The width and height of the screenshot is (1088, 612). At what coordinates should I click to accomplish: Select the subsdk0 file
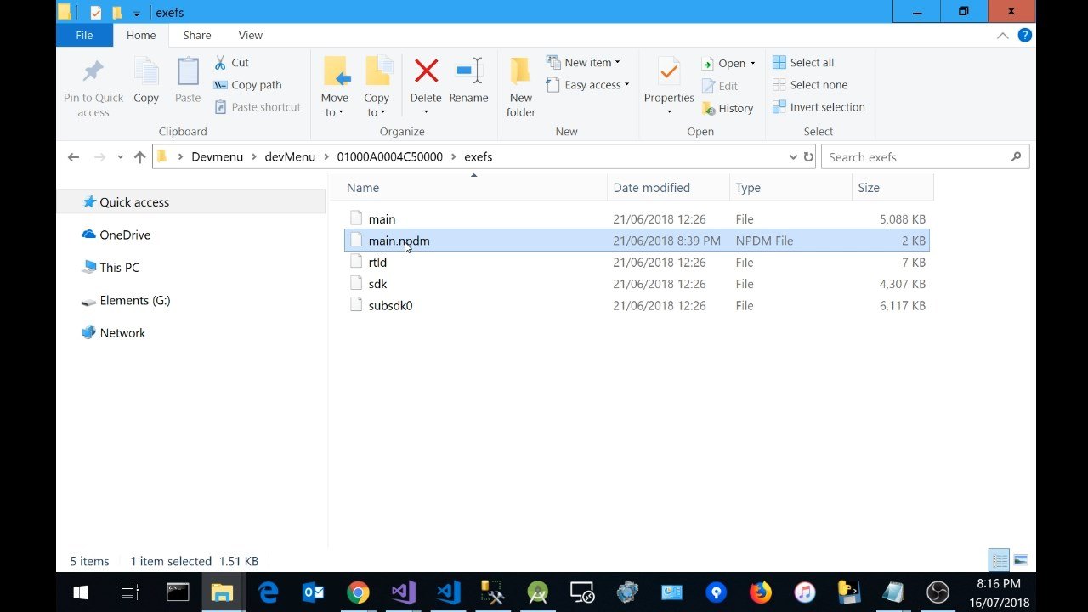coord(637,305)
